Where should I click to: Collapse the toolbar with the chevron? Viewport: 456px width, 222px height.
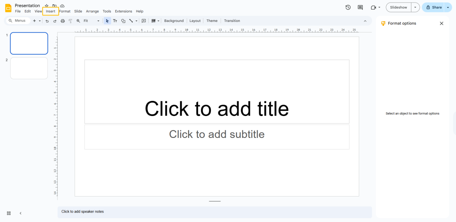tap(365, 21)
